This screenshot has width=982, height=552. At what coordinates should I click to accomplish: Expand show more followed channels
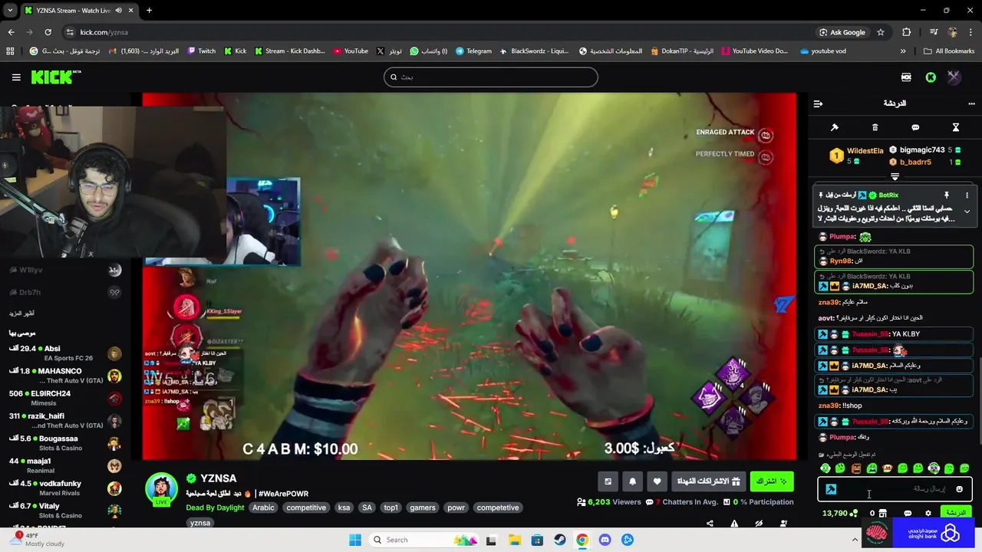coord(21,313)
